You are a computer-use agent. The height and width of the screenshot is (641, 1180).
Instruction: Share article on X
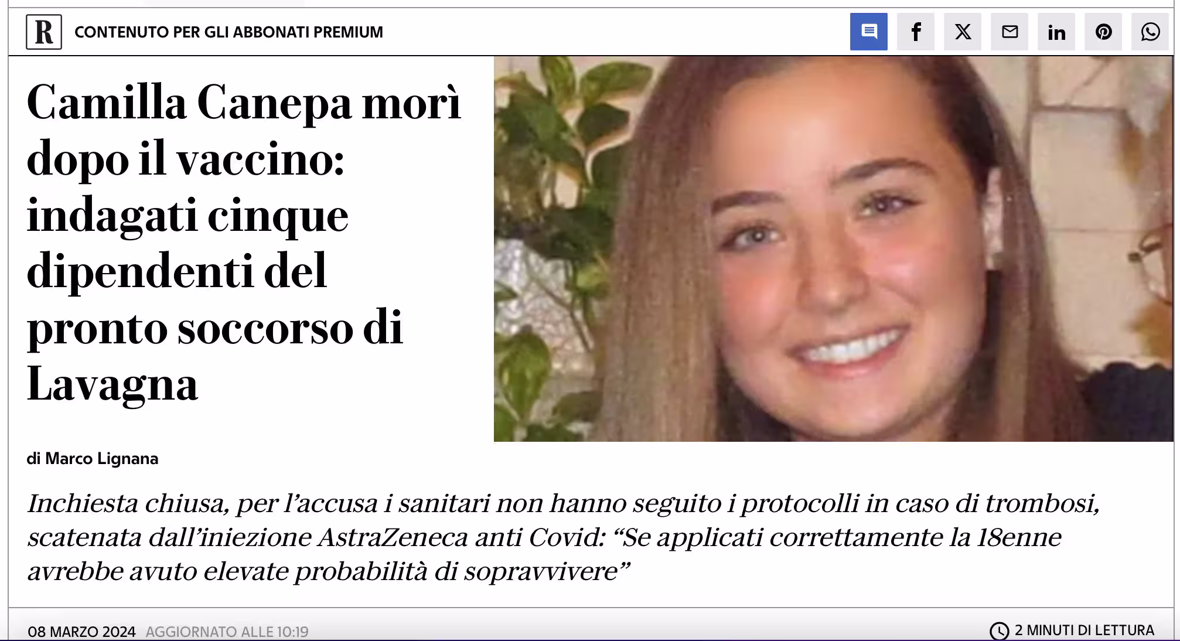tap(962, 32)
